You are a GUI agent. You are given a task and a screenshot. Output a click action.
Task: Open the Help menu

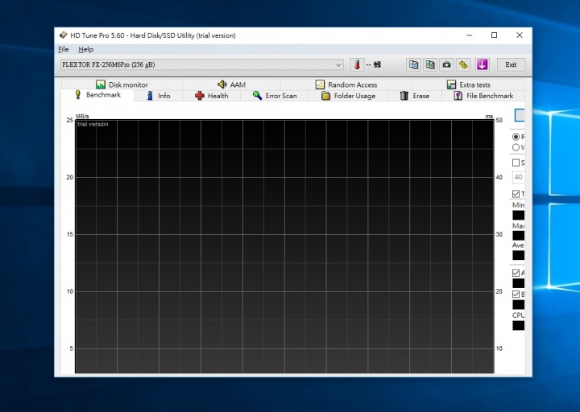coord(86,49)
